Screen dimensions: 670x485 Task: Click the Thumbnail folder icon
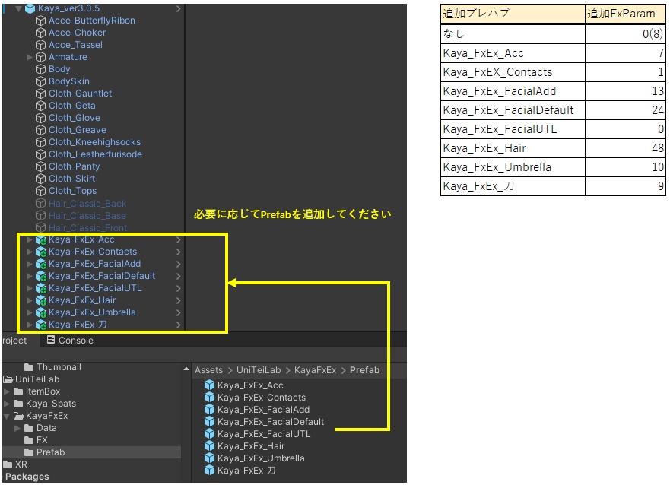click(29, 367)
